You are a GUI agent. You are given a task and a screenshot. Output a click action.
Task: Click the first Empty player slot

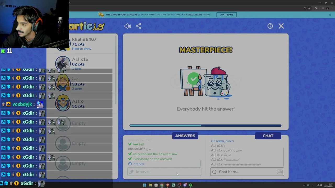point(79,123)
